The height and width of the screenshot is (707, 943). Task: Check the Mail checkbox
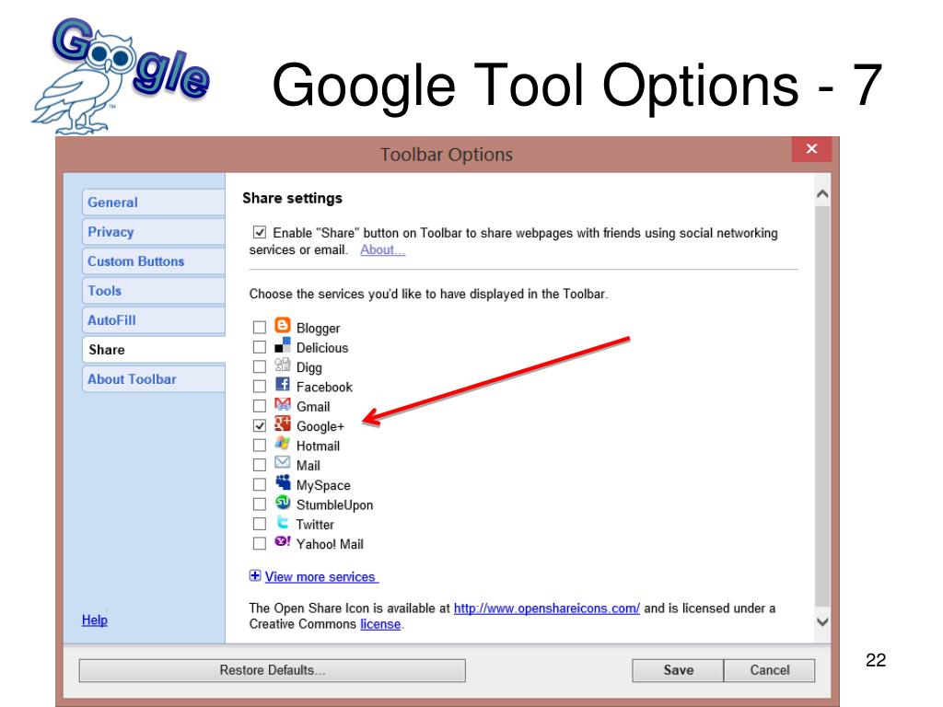pyautogui.click(x=259, y=465)
